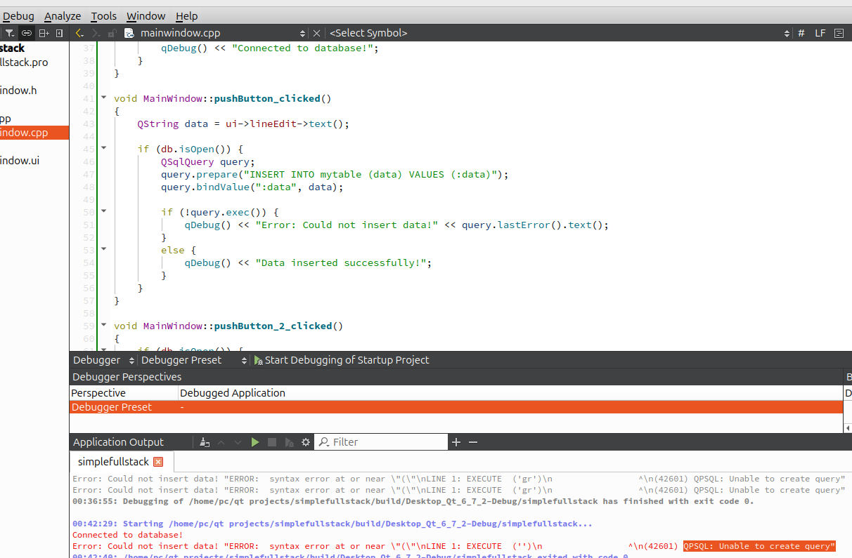Toggle the link-with-editor chain icon
The height and width of the screenshot is (558, 852).
26,32
